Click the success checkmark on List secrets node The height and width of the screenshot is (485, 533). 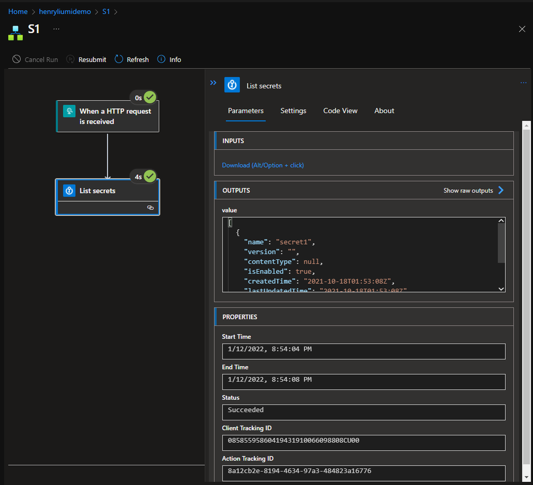[149, 176]
